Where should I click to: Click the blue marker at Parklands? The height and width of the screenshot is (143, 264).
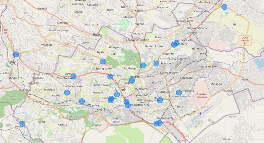110,77
